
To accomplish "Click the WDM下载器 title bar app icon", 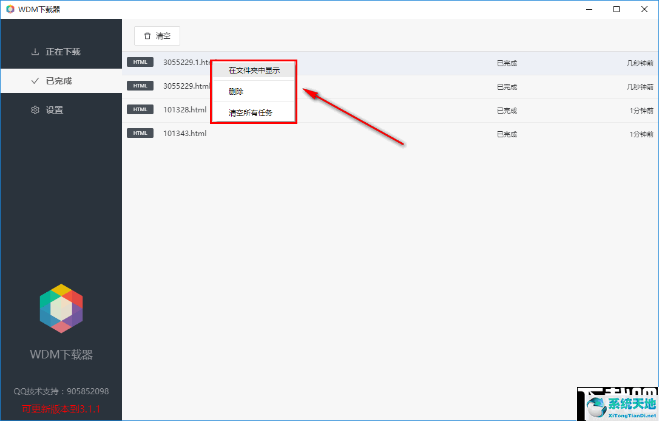I will pyautogui.click(x=10, y=9).
